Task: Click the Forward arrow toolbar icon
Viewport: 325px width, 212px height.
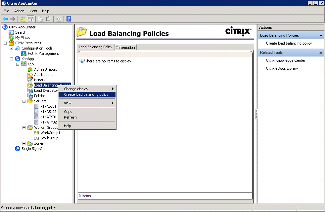Action: click(x=13, y=19)
